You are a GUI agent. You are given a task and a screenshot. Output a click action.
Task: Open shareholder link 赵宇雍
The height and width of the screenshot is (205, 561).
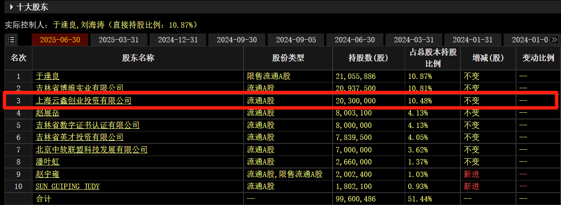47,174
